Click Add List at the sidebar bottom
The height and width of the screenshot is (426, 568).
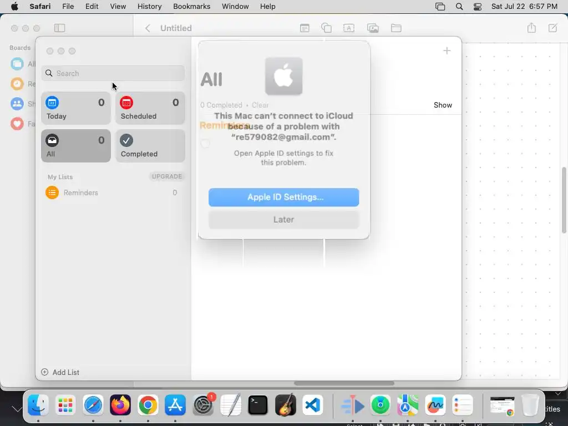(60, 372)
